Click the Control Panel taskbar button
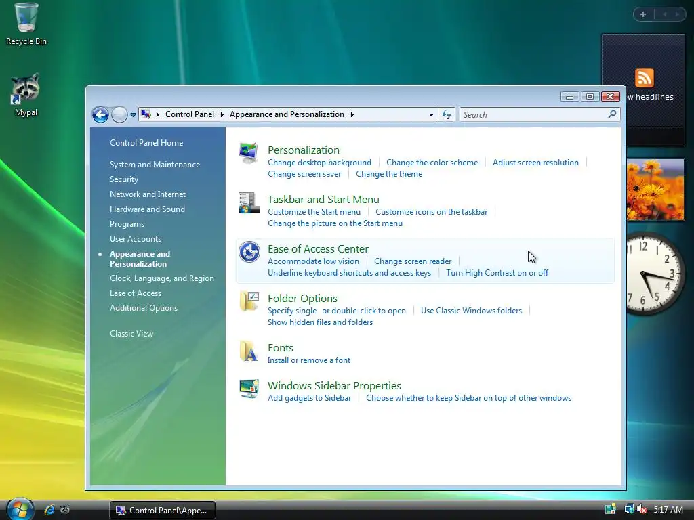Image resolution: width=694 pixels, height=520 pixels. [163, 511]
